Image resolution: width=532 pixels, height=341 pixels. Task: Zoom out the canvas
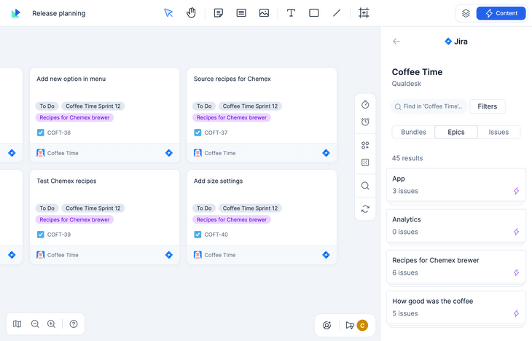(35, 324)
